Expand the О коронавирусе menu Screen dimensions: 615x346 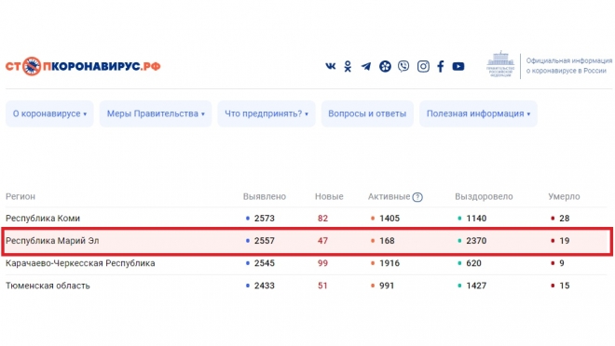tap(49, 113)
